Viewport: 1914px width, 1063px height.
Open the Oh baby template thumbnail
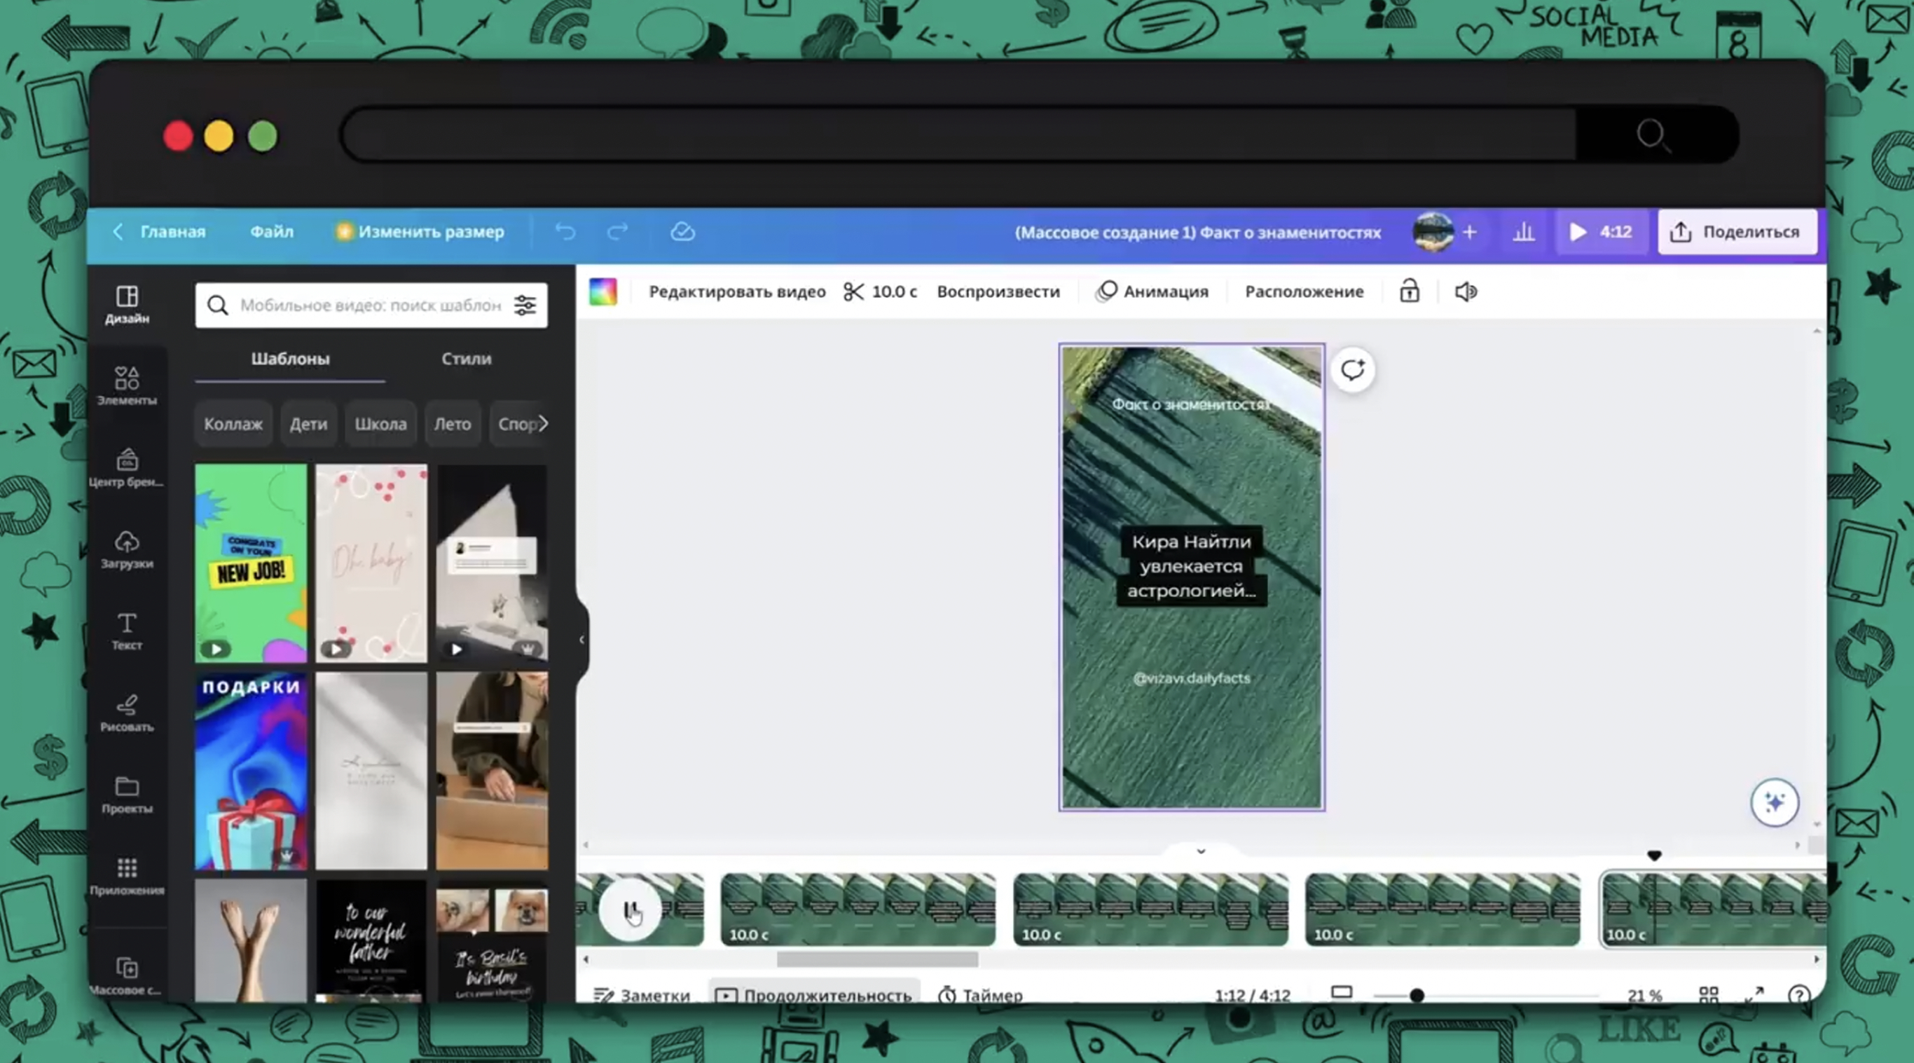[x=371, y=563]
